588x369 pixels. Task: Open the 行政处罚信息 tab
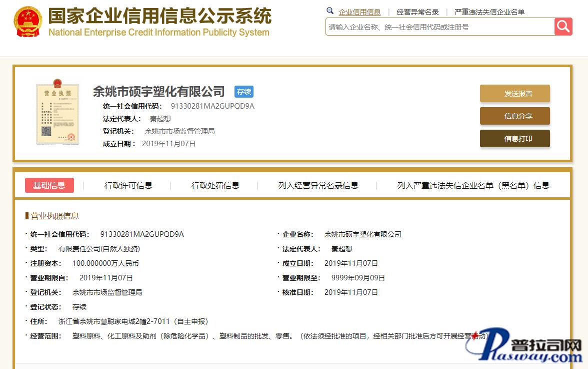[x=215, y=185]
